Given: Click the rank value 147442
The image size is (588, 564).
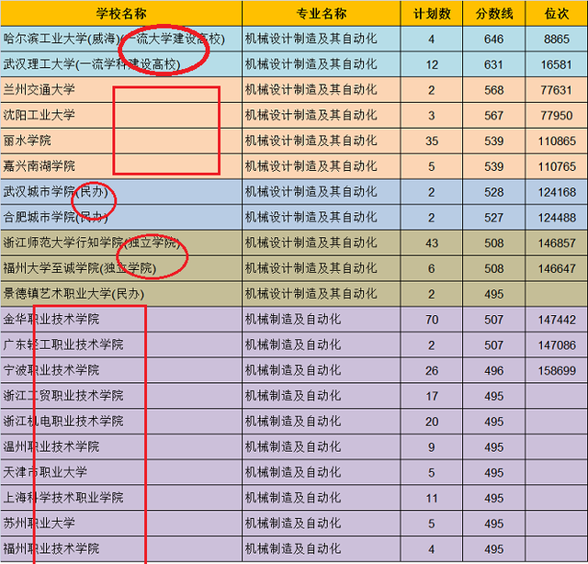Looking at the screenshot, I should 557,320.
